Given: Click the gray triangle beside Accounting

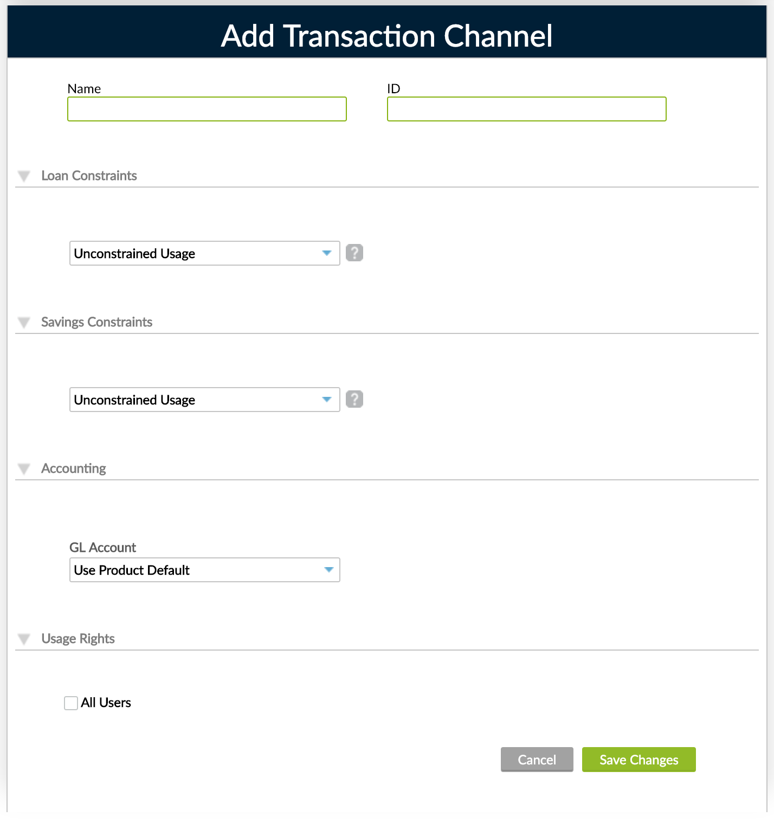Looking at the screenshot, I should (x=23, y=468).
